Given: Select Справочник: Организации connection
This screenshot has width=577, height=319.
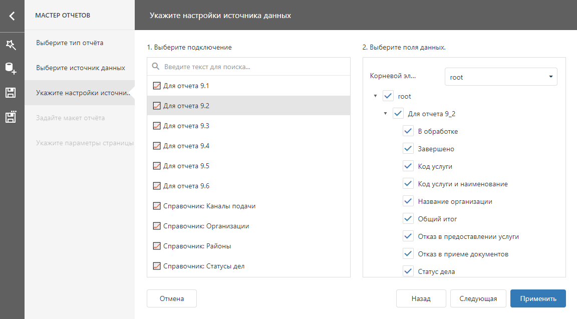Looking at the screenshot, I should (x=206, y=226).
